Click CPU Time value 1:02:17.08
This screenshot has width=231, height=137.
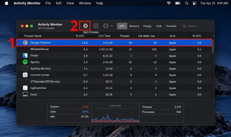coord(106,49)
